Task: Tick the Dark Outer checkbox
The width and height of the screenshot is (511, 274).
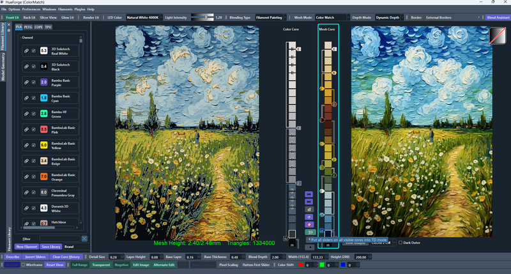Action: pos(400,243)
